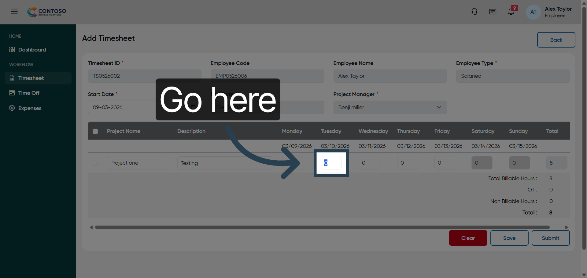
Task: Check the Project one row checkbox
Action: pyautogui.click(x=95, y=163)
